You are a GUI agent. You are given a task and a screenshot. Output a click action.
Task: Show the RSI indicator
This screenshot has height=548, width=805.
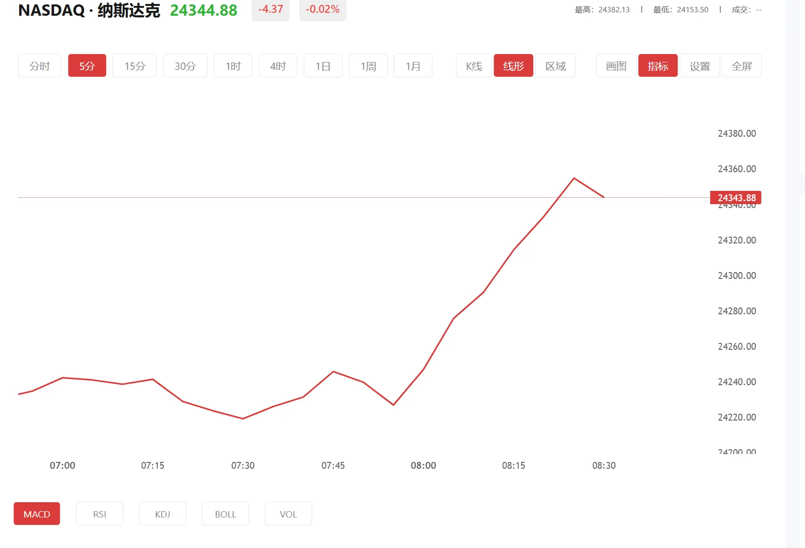pyautogui.click(x=100, y=514)
